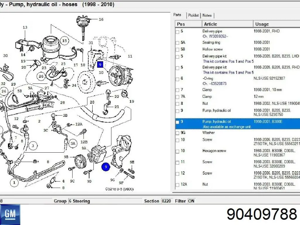Screen dimensions: 300x225
Task: Check the Washer 9G checkbox
Action: pyautogui.click(x=177, y=133)
